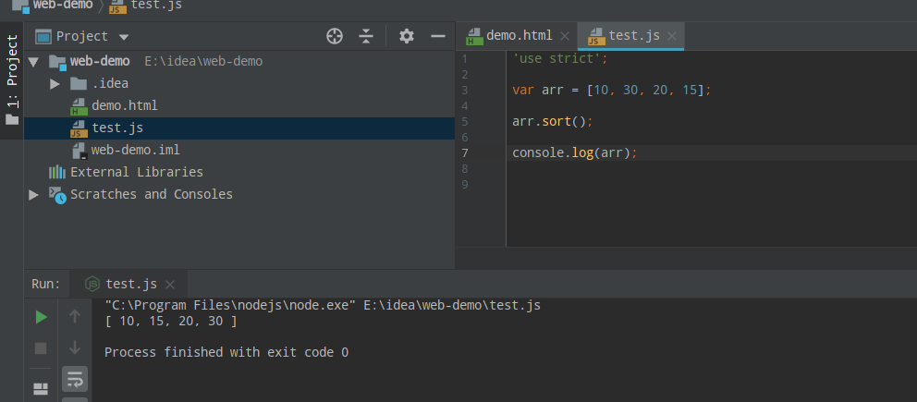This screenshot has height=402, width=917.
Task: Open the Project view dropdown
Action: coord(123,37)
